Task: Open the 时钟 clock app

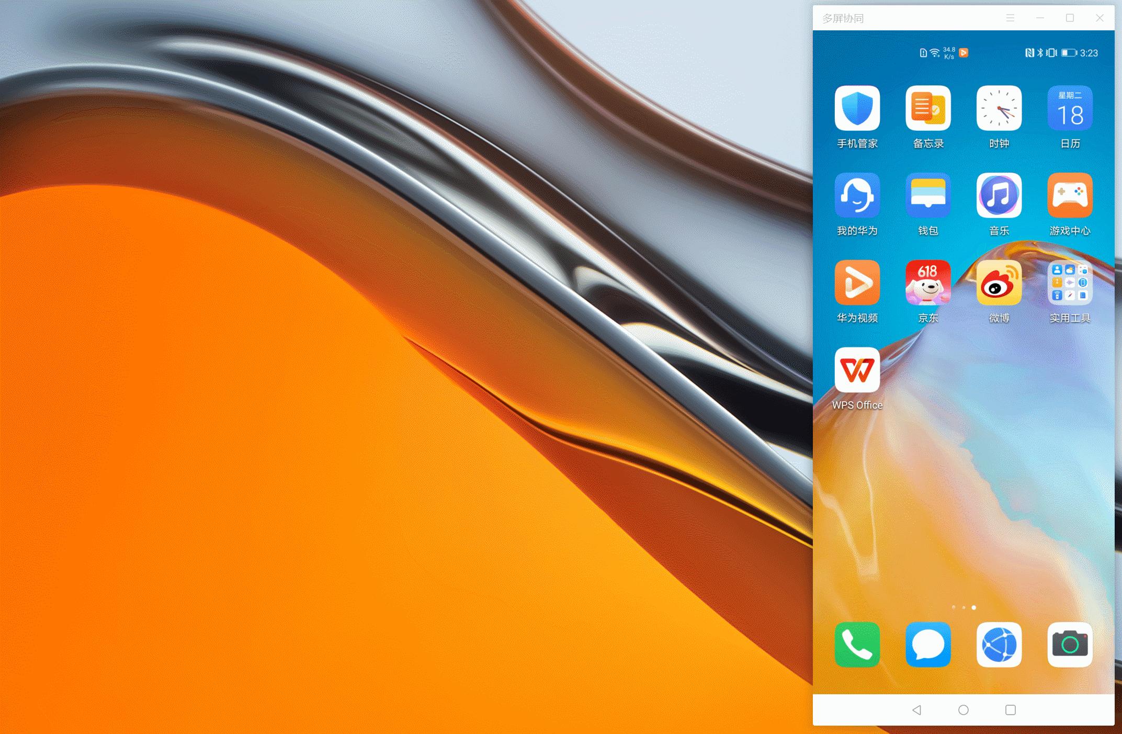Action: 999,108
